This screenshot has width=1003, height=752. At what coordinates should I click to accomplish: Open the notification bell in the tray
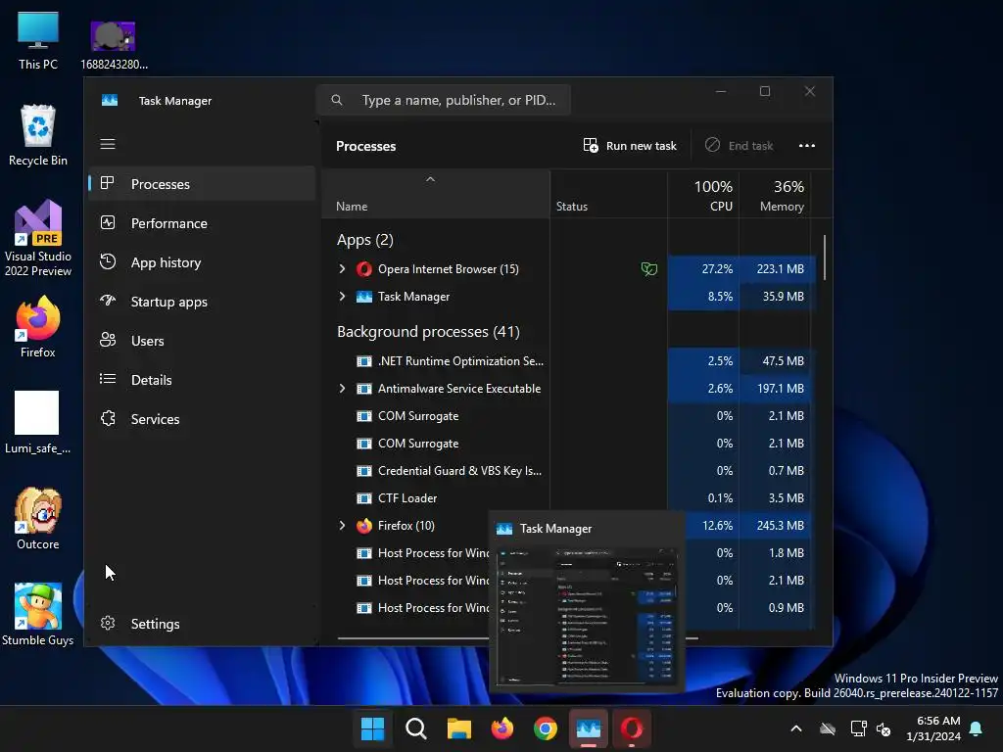tap(977, 728)
